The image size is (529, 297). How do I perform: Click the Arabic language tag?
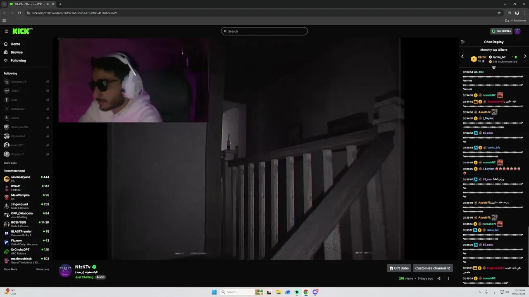coord(100,277)
